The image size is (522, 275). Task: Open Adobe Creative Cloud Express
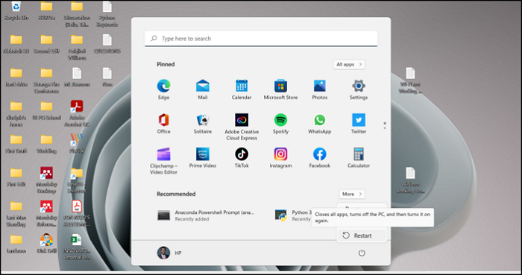(242, 127)
